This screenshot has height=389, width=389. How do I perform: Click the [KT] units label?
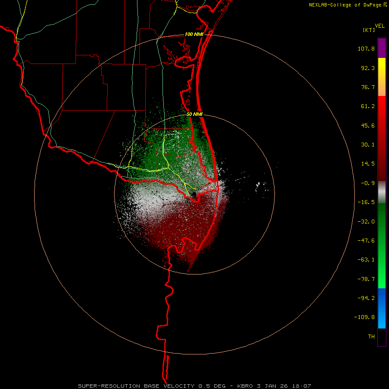coord(369,30)
